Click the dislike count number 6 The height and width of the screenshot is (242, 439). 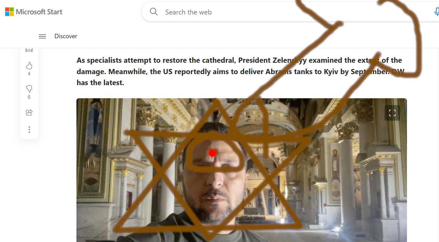point(29,97)
